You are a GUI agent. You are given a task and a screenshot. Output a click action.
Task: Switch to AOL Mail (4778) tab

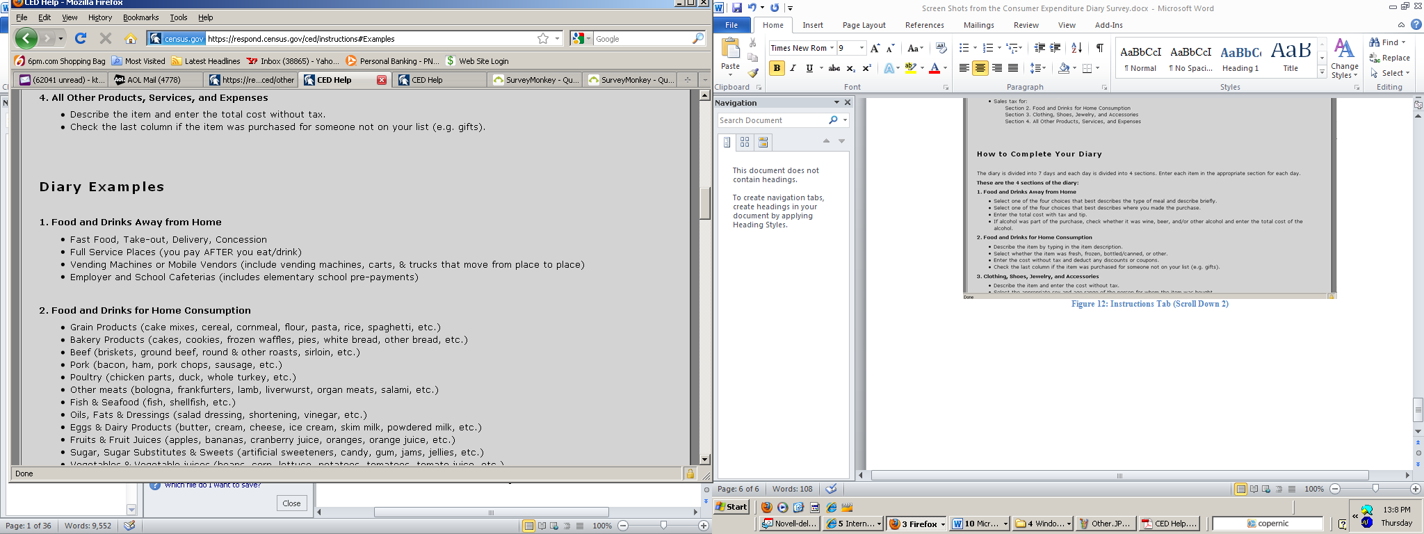pos(156,80)
